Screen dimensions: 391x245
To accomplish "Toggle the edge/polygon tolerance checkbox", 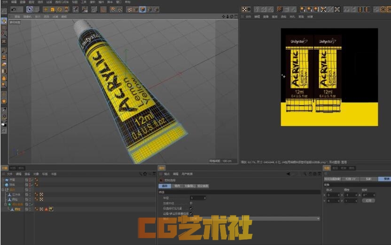I will pos(191,213).
